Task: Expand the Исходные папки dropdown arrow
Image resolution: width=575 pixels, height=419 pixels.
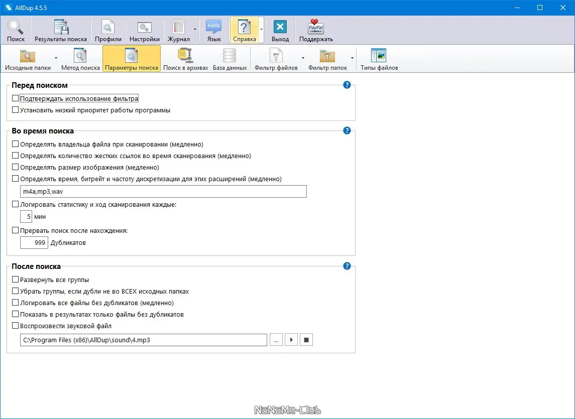Action: [56, 58]
